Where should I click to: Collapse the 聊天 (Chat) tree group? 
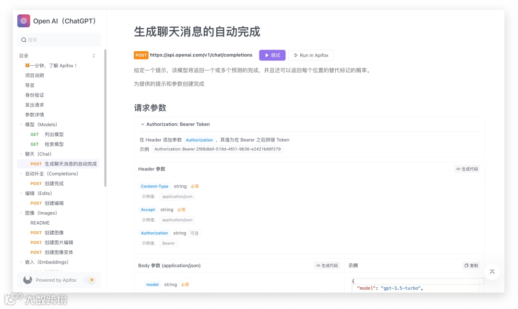coord(21,154)
